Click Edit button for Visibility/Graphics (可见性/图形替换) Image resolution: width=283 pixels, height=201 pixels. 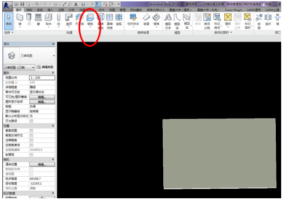click(x=42, y=97)
